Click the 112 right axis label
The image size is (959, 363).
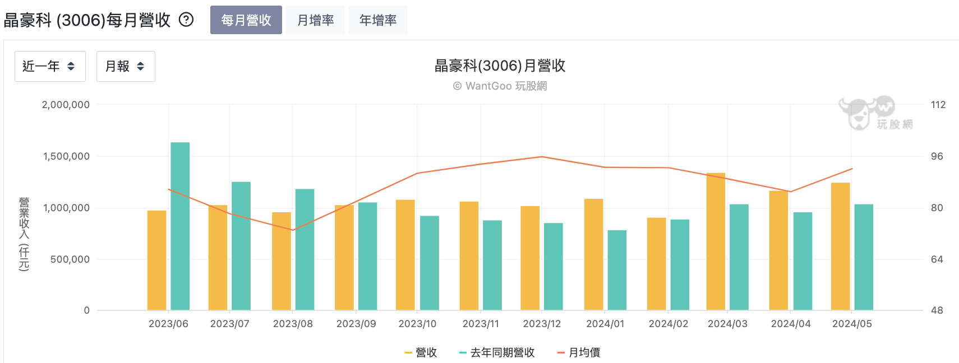(x=938, y=105)
